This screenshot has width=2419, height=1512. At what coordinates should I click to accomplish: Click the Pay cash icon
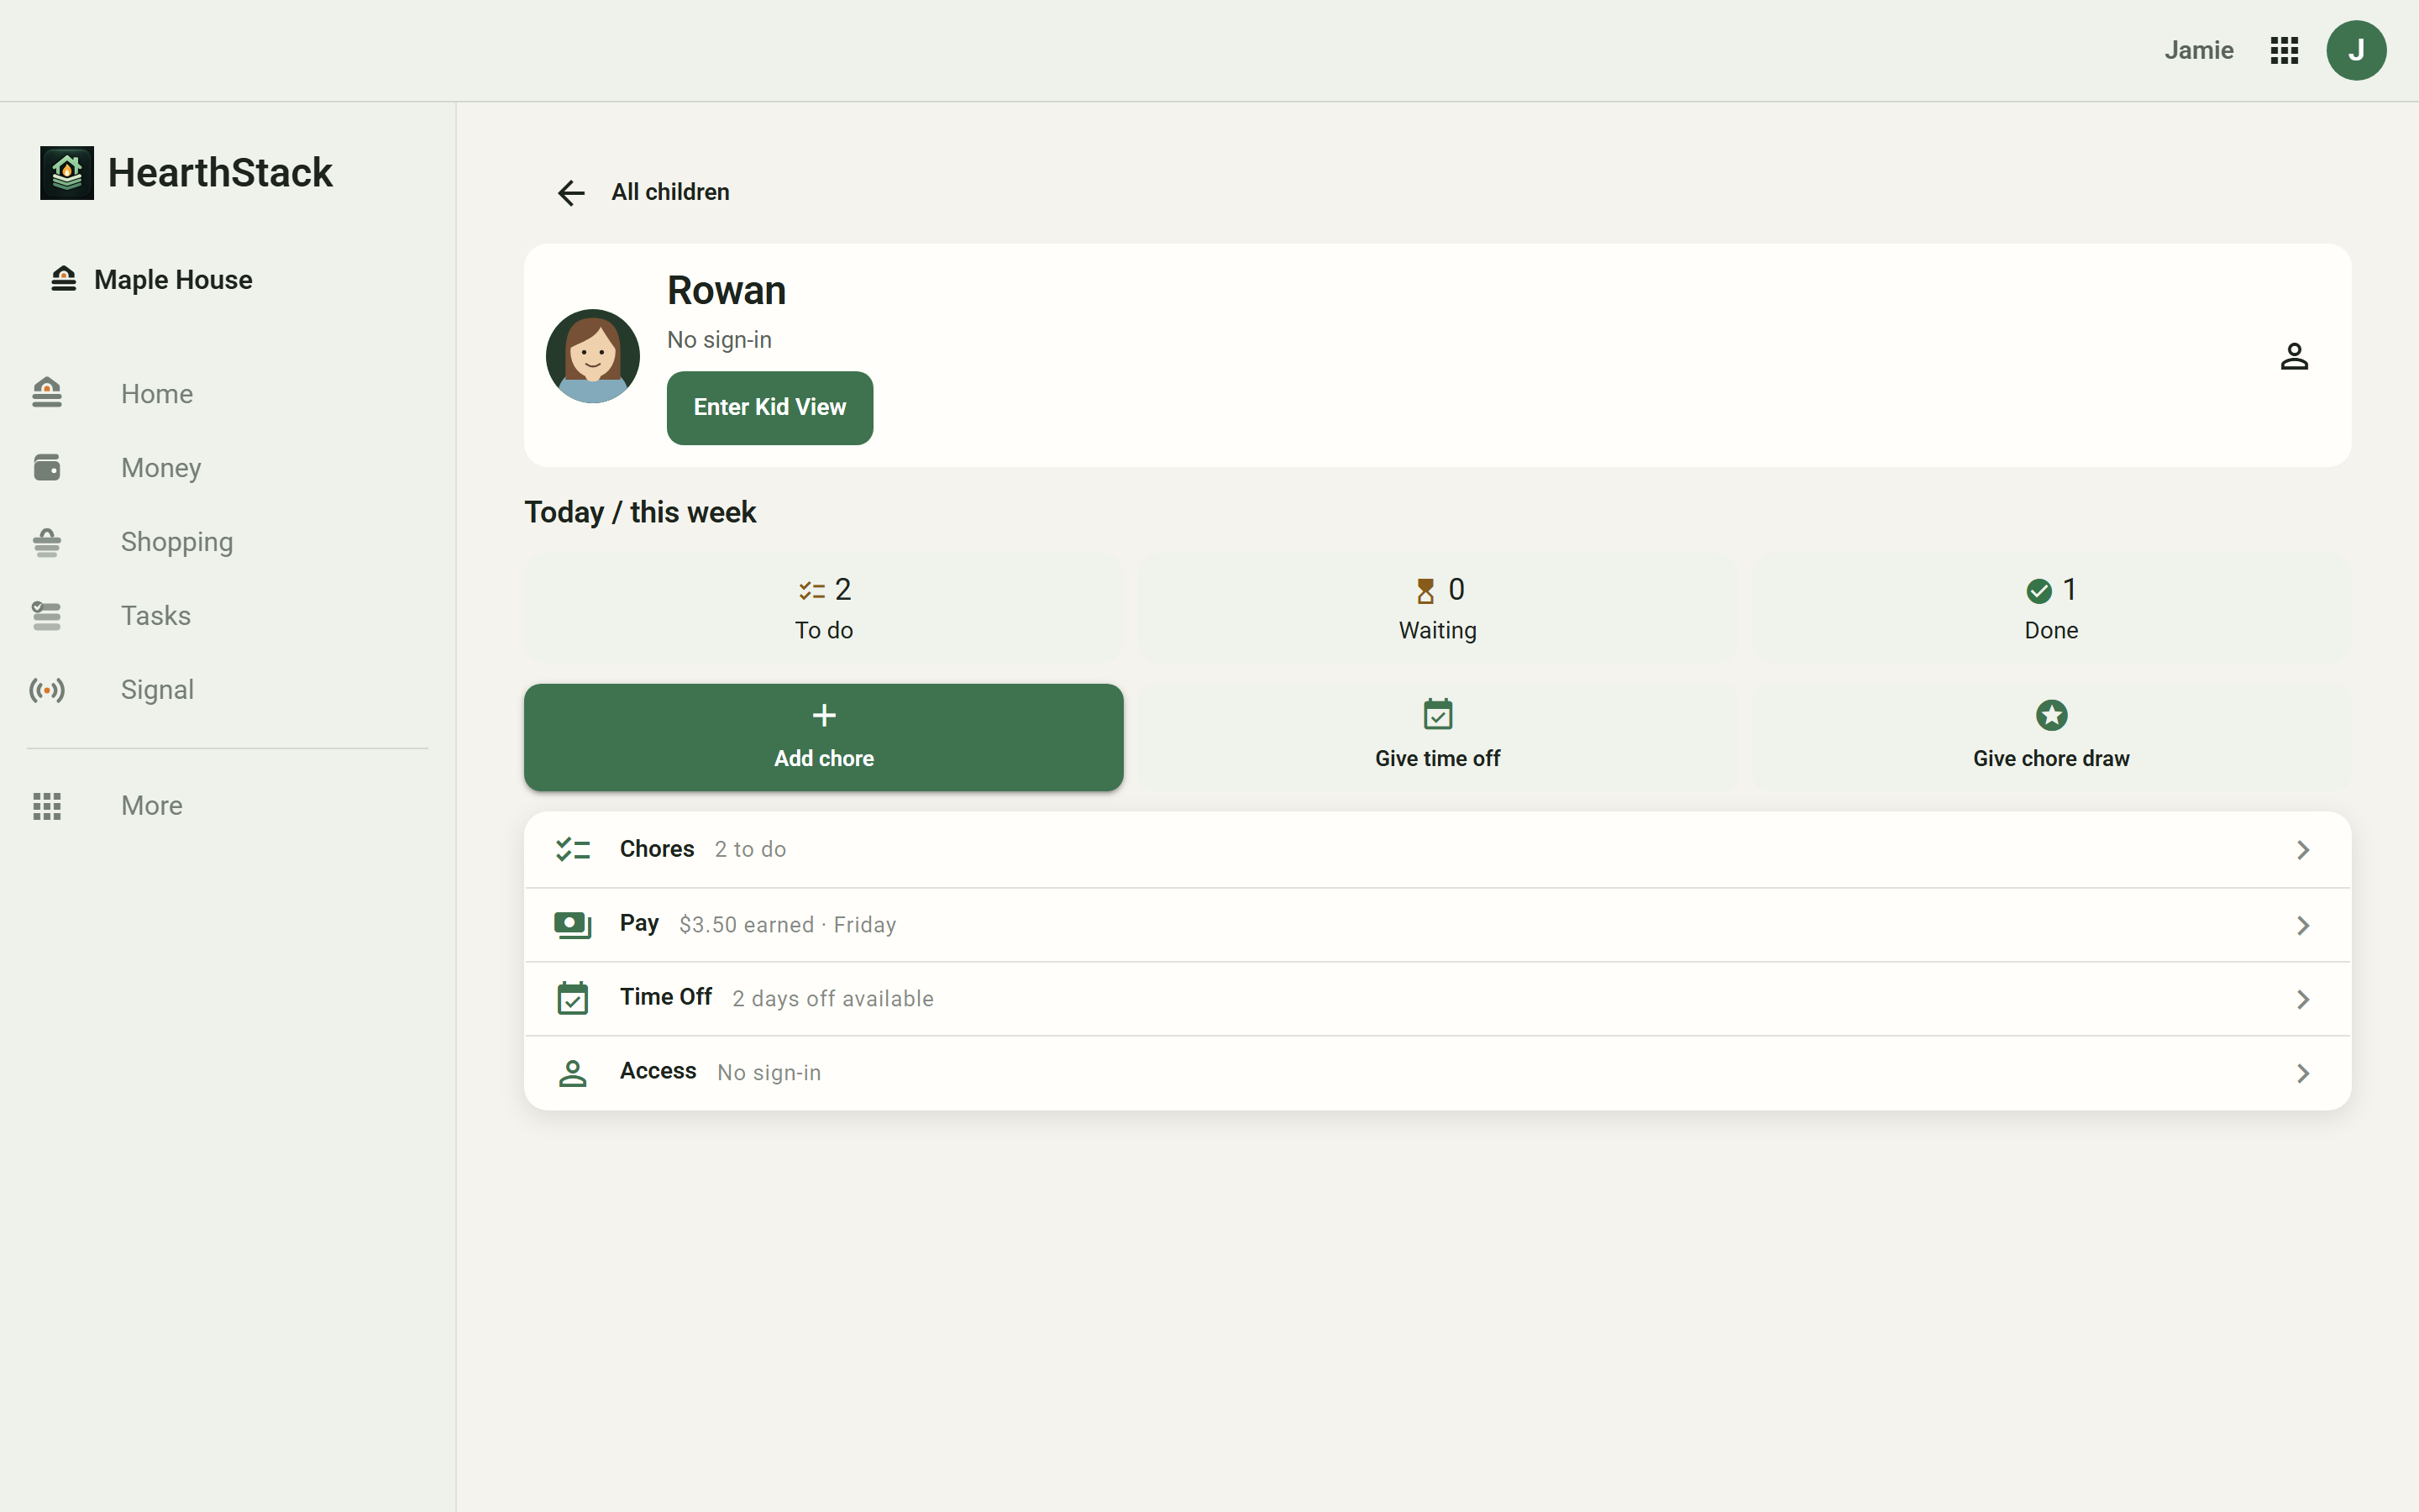pos(573,925)
